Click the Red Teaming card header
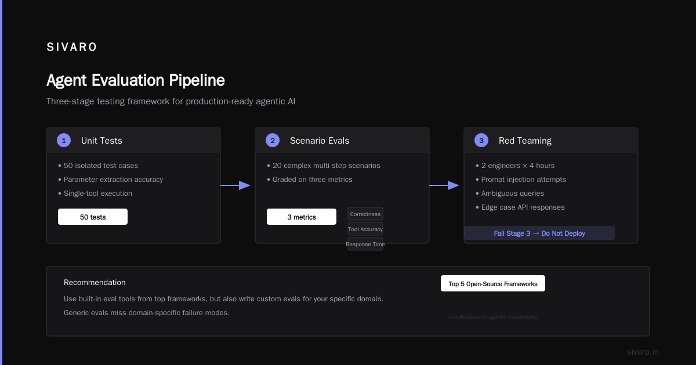The image size is (696, 365). pyautogui.click(x=551, y=140)
